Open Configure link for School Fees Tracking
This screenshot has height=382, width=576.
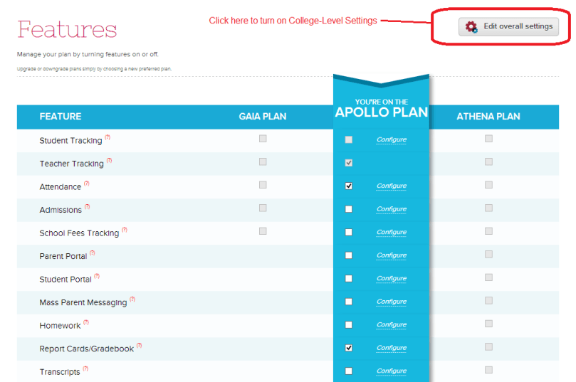pos(392,232)
